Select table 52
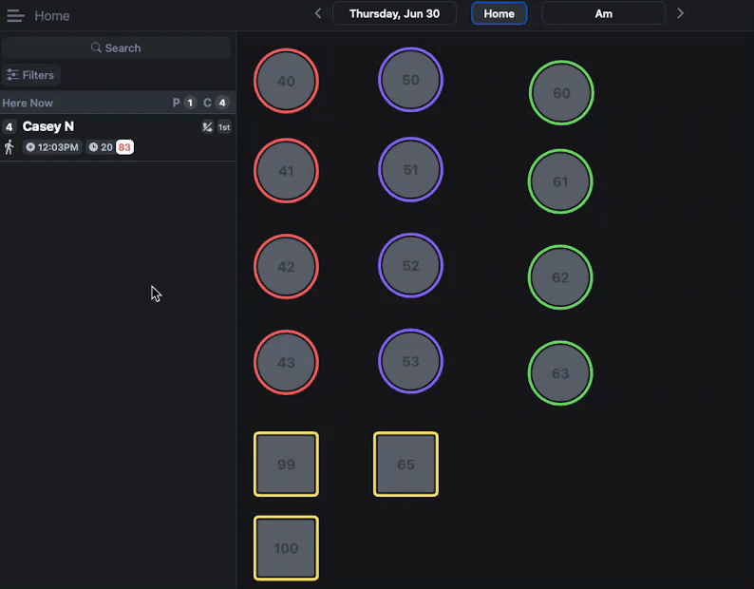 (410, 266)
